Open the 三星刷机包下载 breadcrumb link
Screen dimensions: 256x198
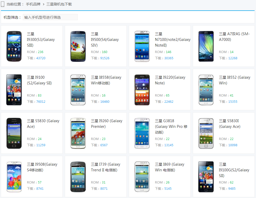(x=59, y=4)
